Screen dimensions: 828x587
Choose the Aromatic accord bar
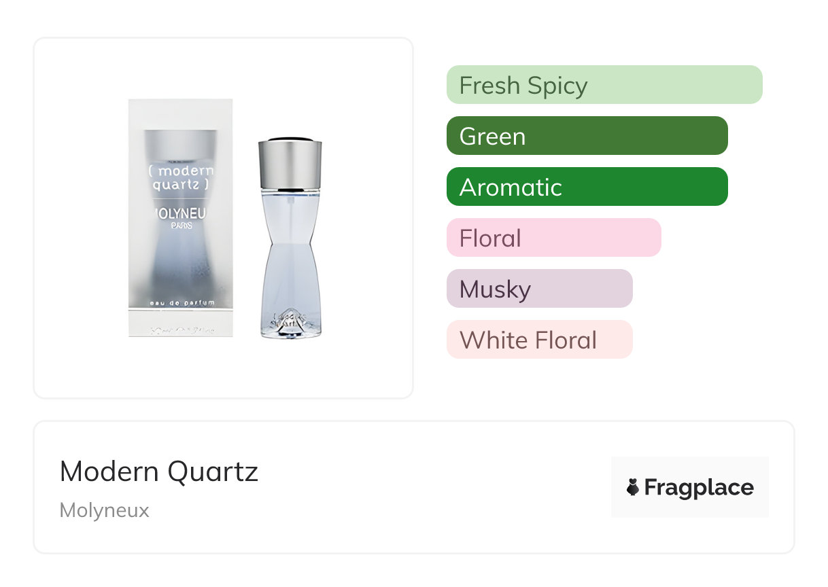click(x=587, y=187)
